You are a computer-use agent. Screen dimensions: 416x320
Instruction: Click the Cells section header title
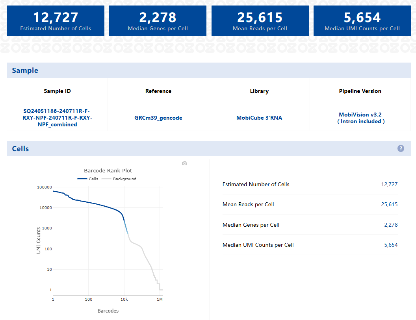coord(20,149)
